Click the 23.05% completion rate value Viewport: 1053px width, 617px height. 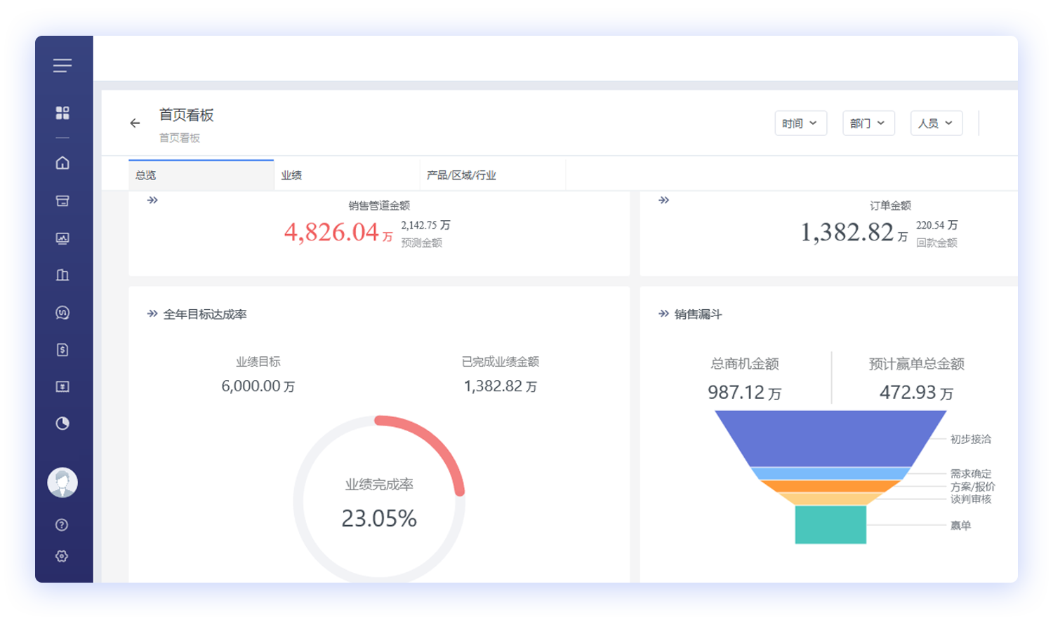(x=379, y=518)
